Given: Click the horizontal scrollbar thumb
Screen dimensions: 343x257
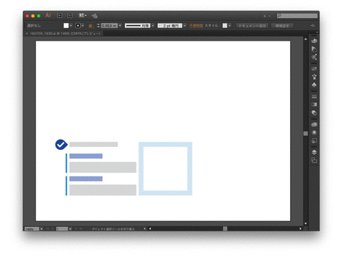Looking at the screenshot, I should (x=225, y=228).
